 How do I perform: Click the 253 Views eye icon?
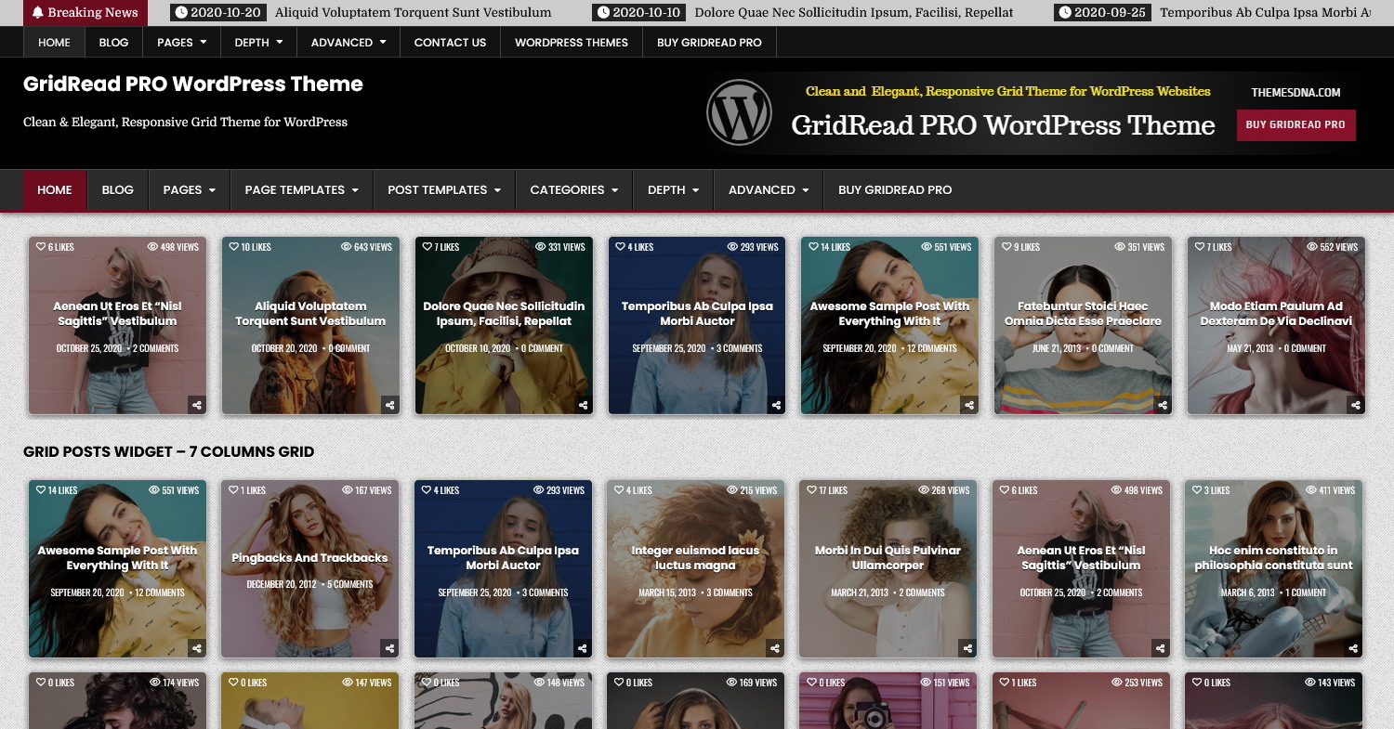[1117, 683]
